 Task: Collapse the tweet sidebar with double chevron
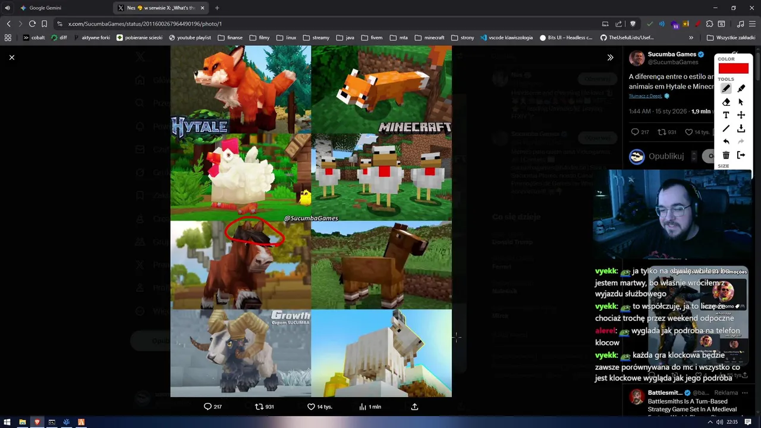(610, 58)
